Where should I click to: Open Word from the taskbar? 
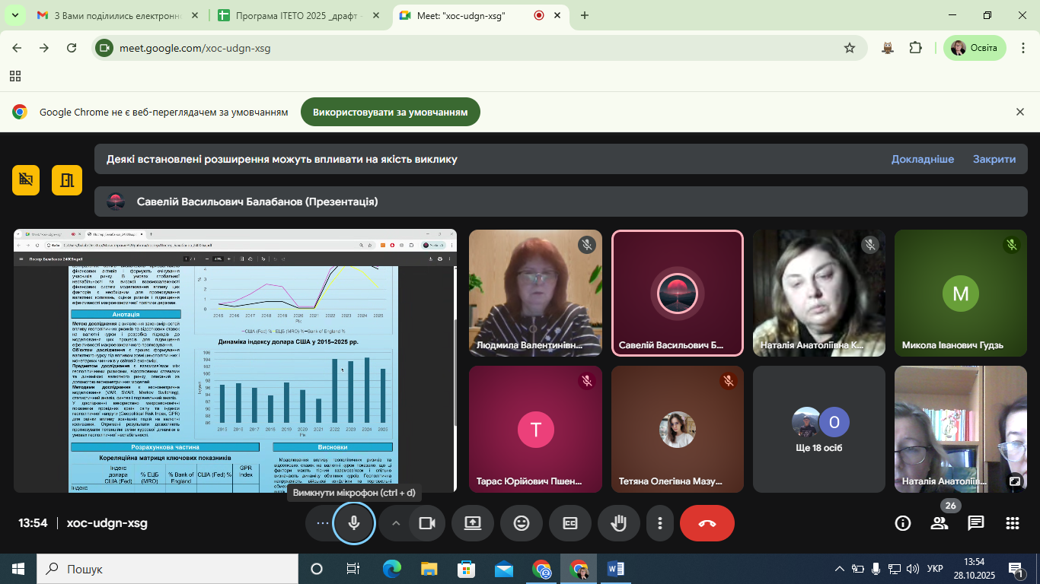click(616, 569)
